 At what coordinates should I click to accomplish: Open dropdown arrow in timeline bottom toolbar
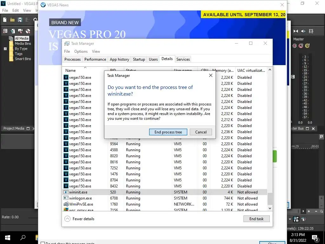[290, 219]
